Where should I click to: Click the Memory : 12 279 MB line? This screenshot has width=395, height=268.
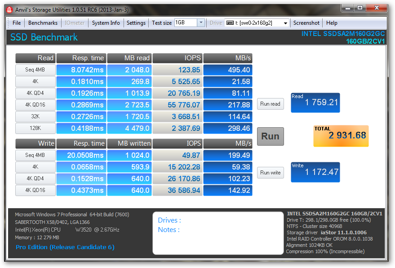(37, 237)
